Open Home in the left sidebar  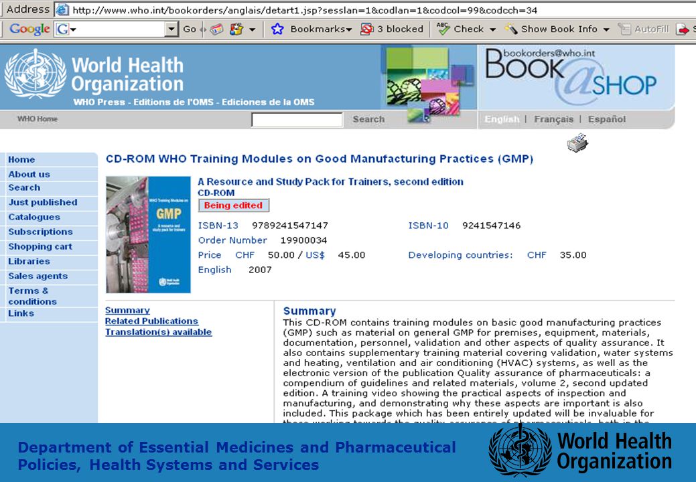[x=21, y=159]
